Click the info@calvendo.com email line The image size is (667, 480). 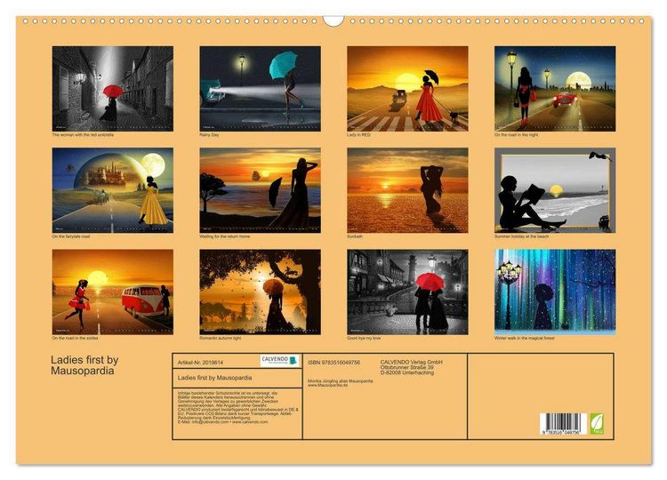[x=223, y=422]
